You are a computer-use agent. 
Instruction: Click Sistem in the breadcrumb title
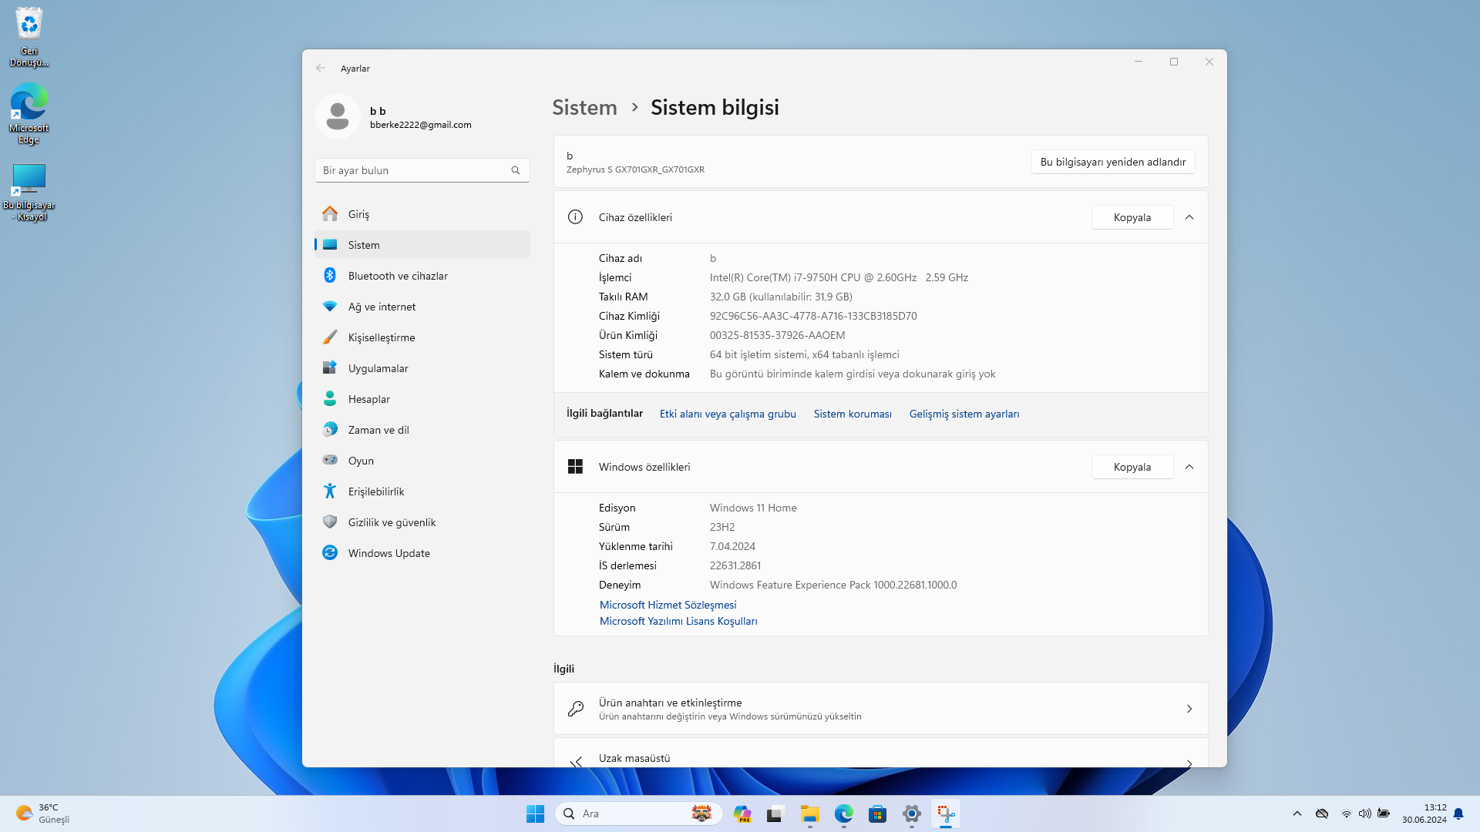coord(584,107)
